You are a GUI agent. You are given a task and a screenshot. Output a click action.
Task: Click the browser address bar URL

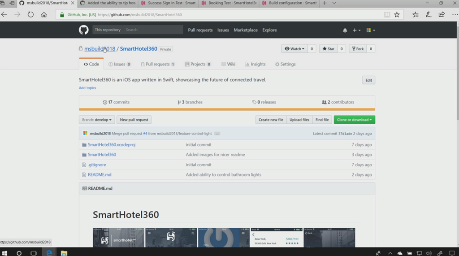coord(140,15)
